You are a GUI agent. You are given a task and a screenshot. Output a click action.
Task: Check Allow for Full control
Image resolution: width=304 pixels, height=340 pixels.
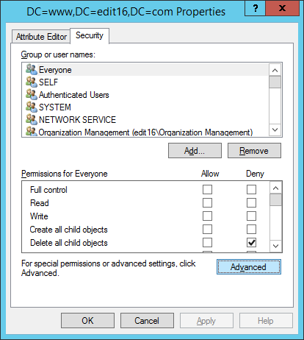point(207,190)
